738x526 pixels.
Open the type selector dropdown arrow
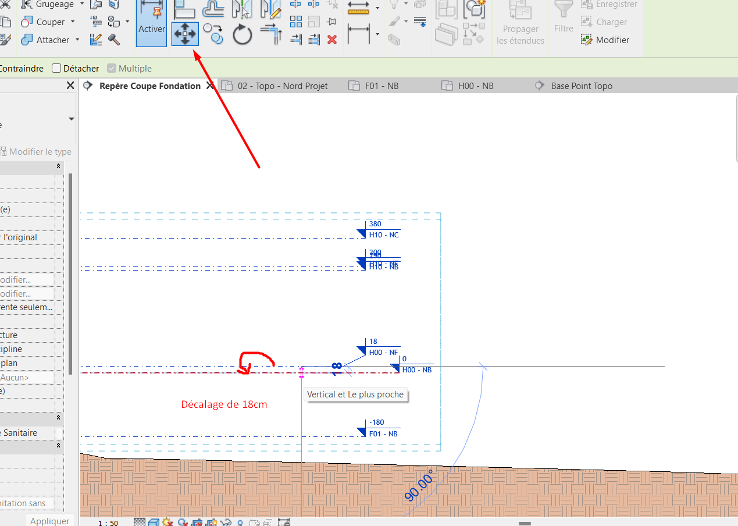[x=72, y=119]
